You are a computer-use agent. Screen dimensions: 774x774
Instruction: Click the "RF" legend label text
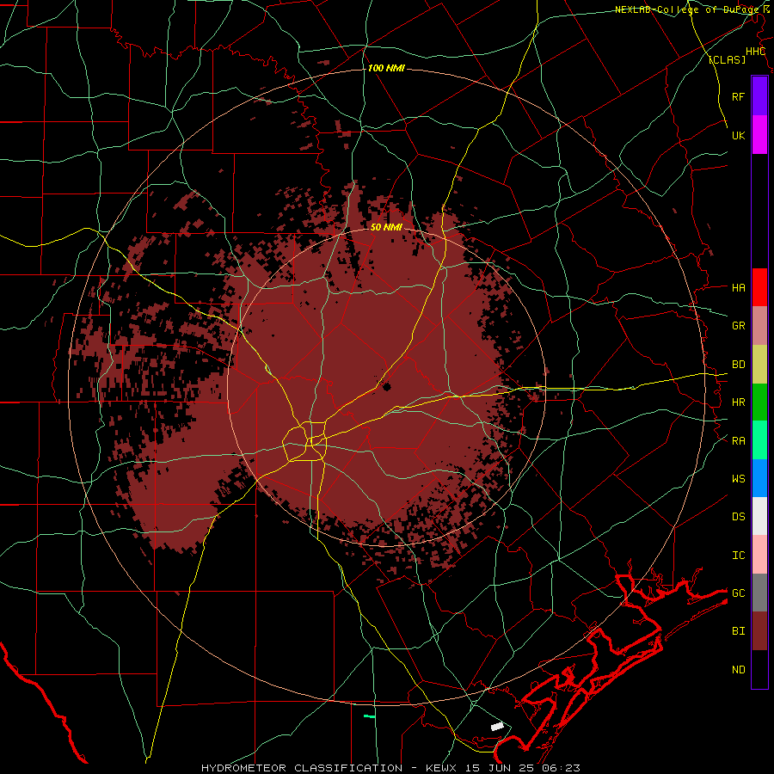point(738,96)
